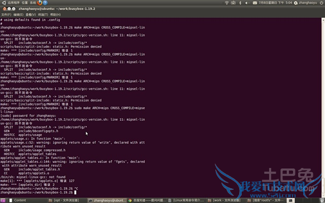Screen dimensions: 325x203
Task: Click the 'mipsel-linux-gcc: not found' line
Action: click(x=33, y=177)
